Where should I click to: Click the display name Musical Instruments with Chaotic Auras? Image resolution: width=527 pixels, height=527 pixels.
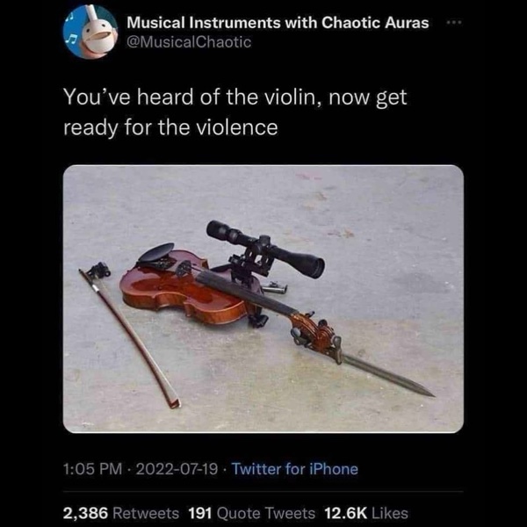278,23
